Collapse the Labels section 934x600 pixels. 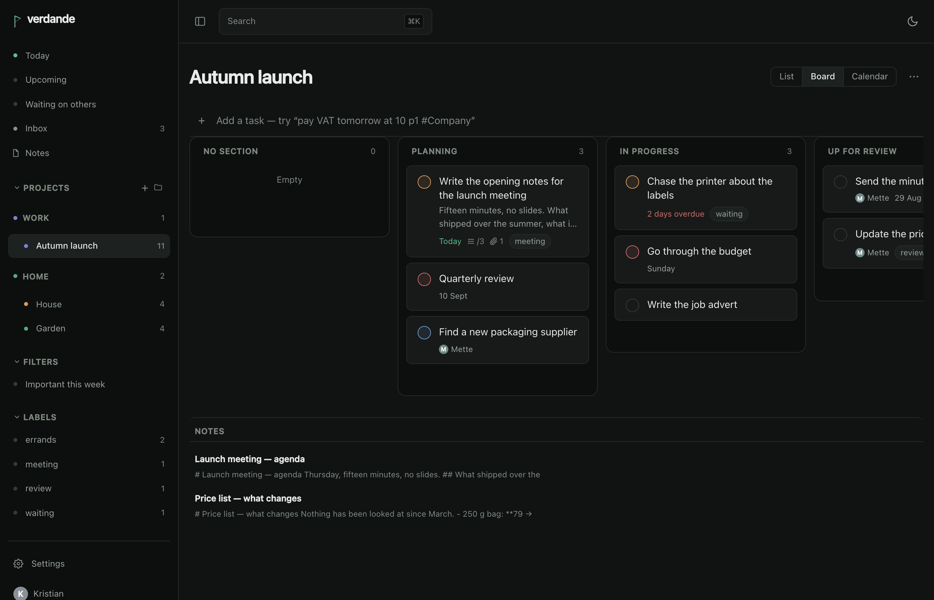[17, 417]
